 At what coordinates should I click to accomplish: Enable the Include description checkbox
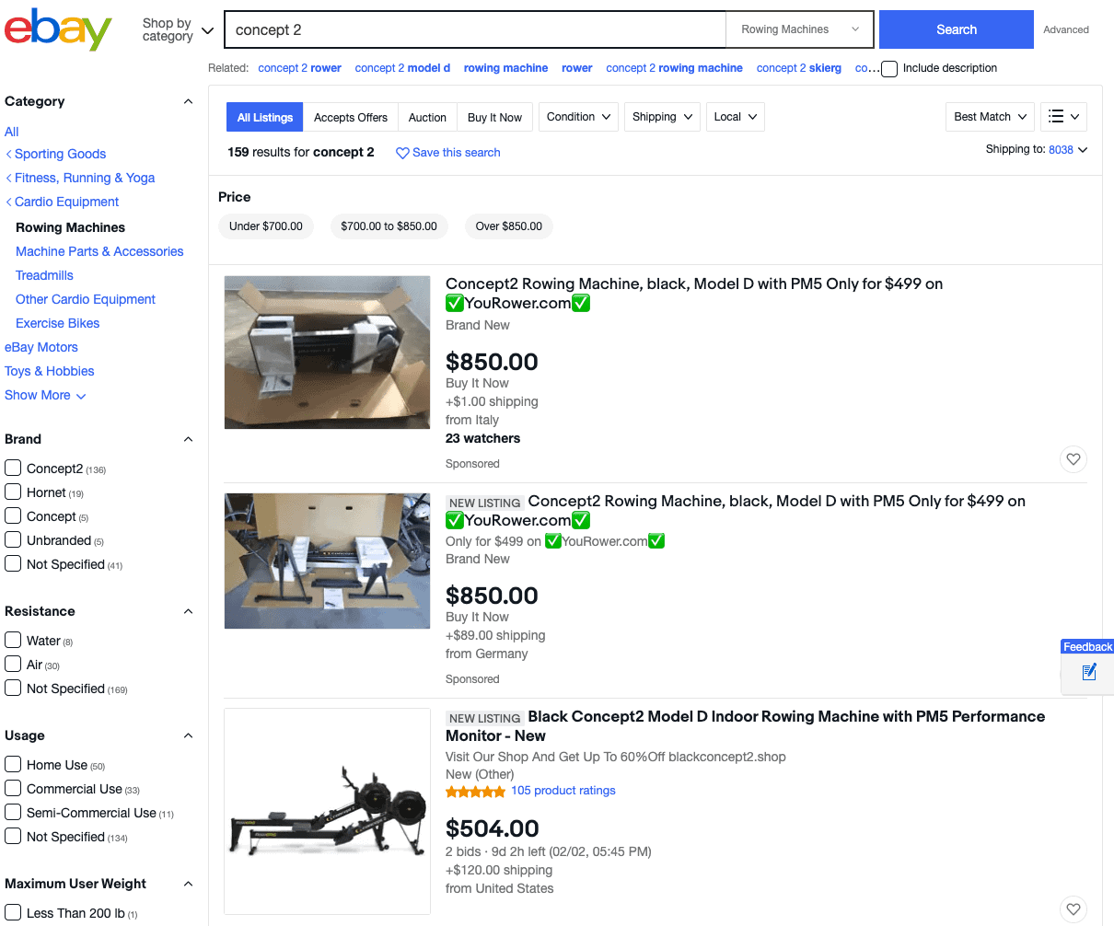(x=888, y=68)
